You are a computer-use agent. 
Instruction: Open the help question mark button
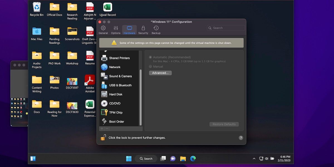coord(241,138)
